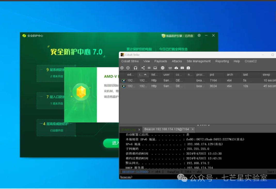Click the 今日已拦截全网攻击 tab
This screenshot has width=276, height=189.
pos(173,49)
